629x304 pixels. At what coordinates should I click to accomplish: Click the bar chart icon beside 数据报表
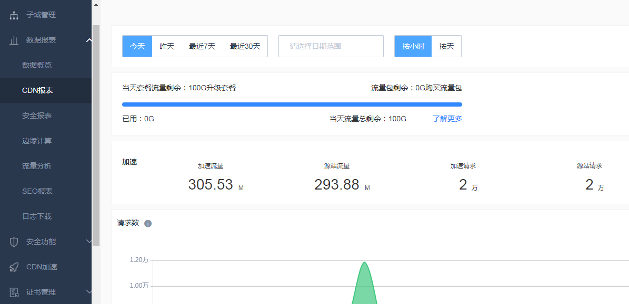(14, 39)
